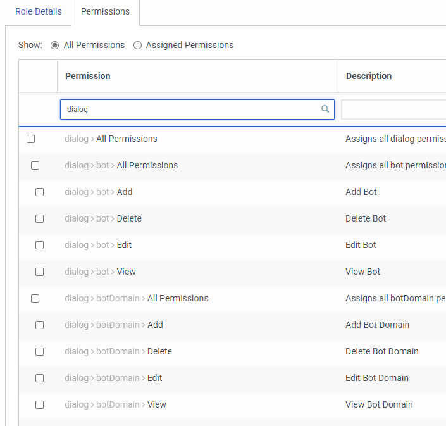Screen dimensions: 446x426
Task: Check the dialog > All Permissions checkbox
Action: coord(30,139)
